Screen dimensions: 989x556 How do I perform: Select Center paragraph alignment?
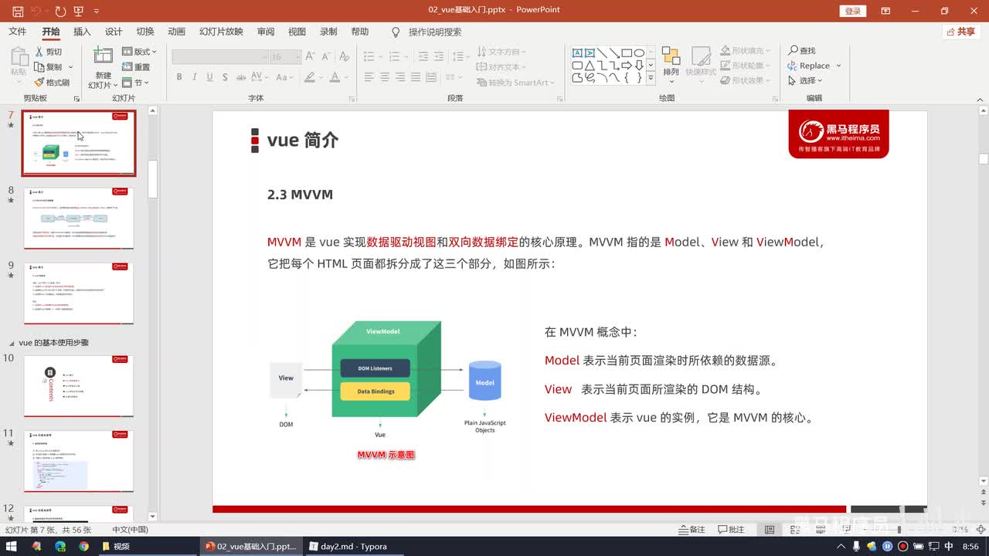385,77
